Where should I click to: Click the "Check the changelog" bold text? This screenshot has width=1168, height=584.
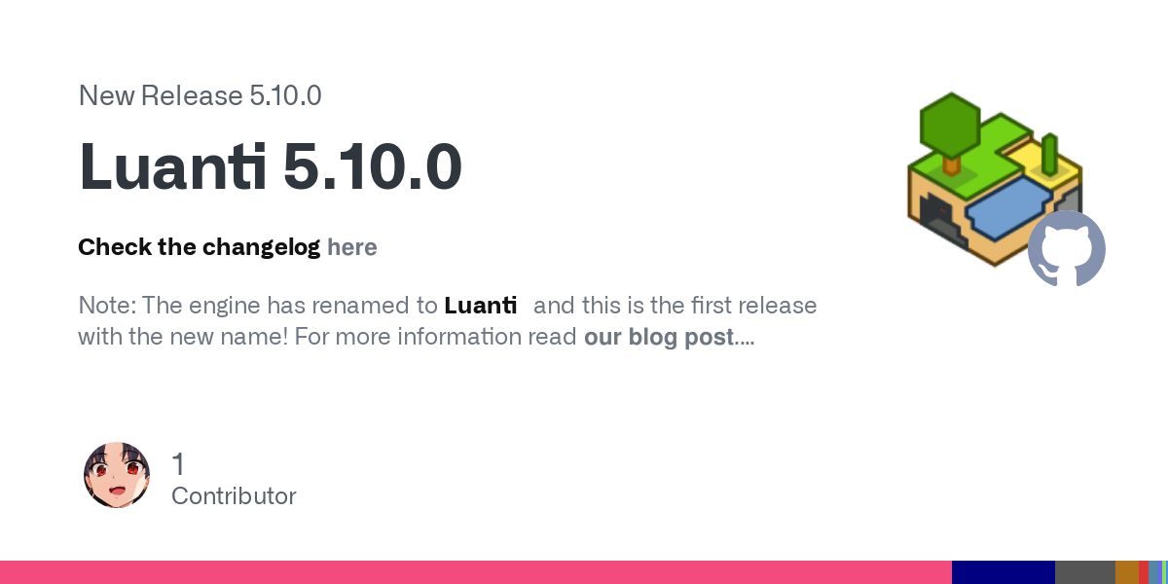coord(200,247)
